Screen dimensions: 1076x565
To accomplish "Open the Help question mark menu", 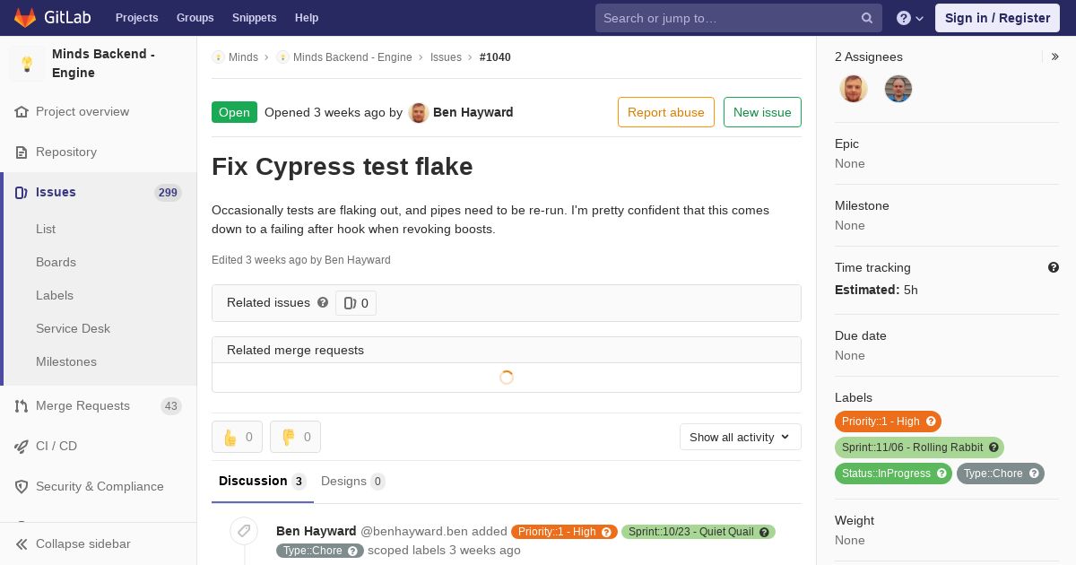I will pos(910,18).
